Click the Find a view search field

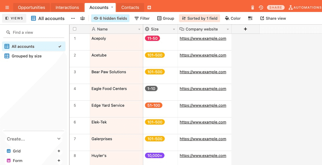pyautogui.click(x=34, y=32)
